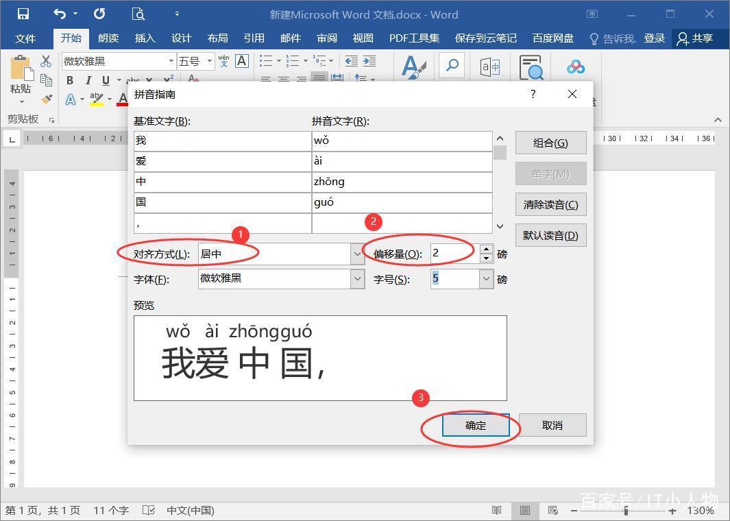730x521 pixels.
Task: Toggle Underline formatting
Action: (106, 80)
